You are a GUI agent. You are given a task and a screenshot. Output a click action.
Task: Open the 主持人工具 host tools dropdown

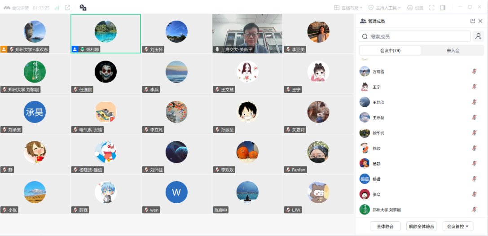[385, 8]
